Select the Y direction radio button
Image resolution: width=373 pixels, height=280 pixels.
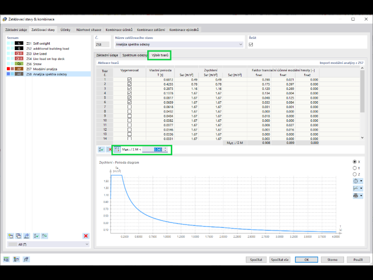click(355, 168)
